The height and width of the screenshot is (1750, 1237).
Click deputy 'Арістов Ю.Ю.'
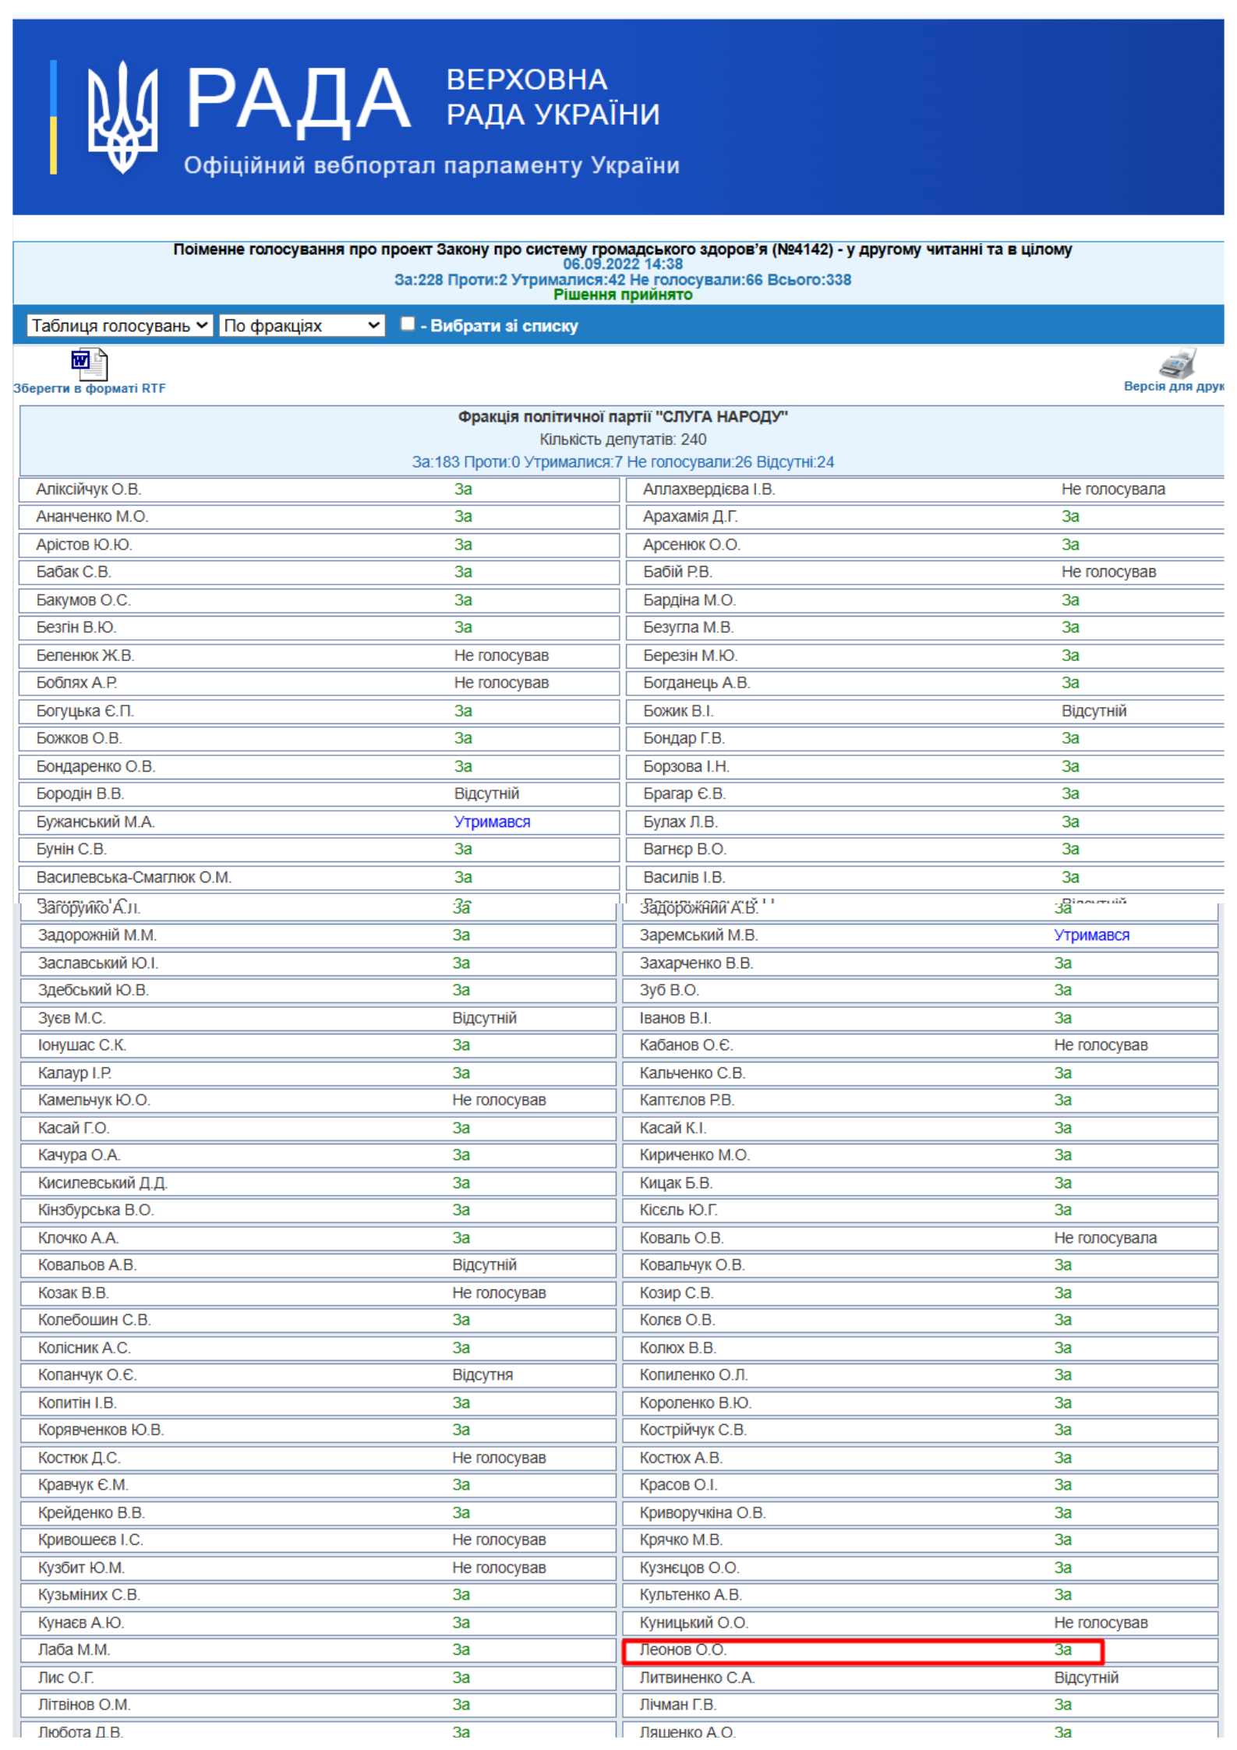point(84,545)
